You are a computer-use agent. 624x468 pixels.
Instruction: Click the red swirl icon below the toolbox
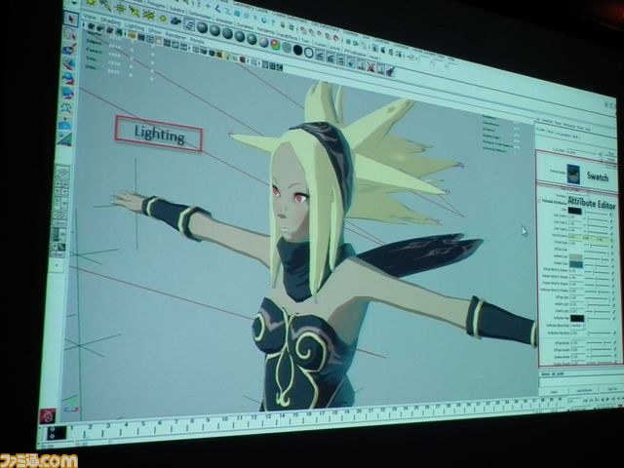(x=48, y=416)
